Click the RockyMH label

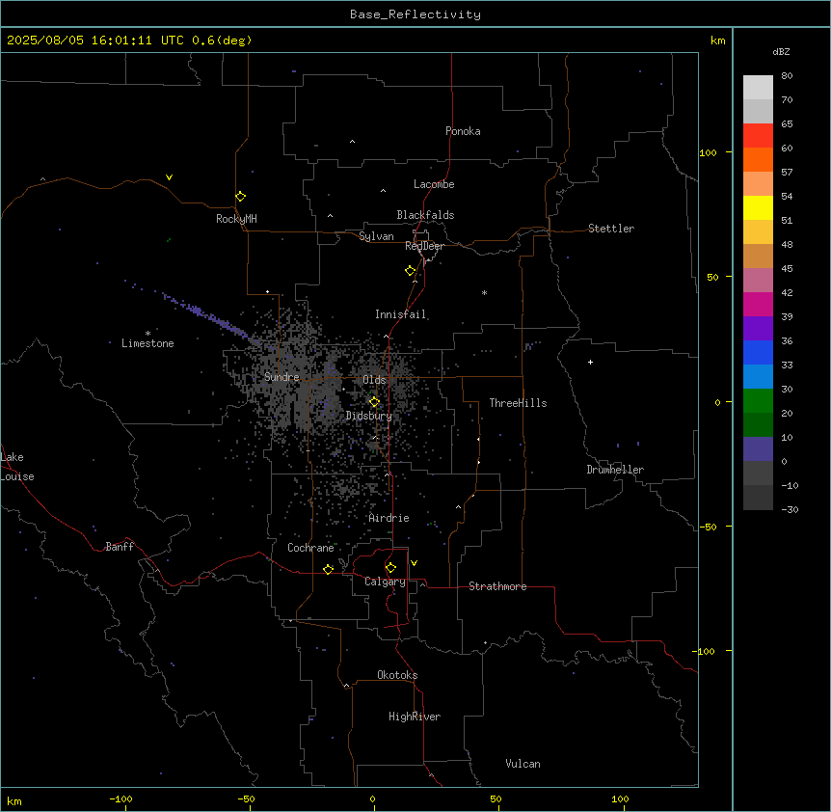click(236, 219)
